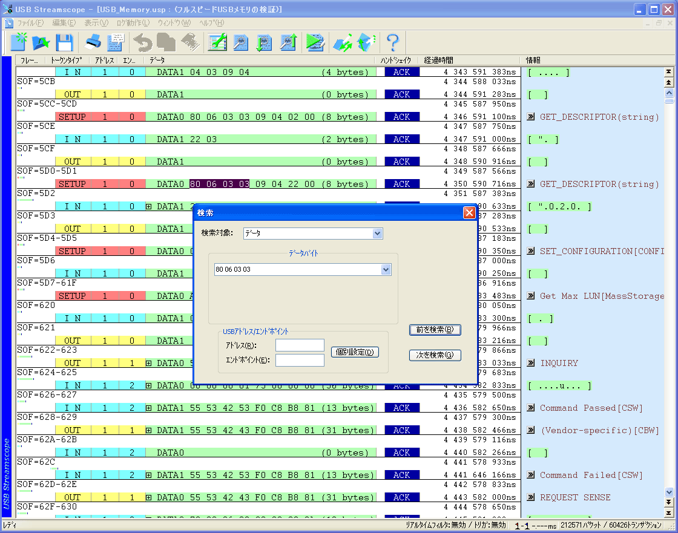Click the document icon left of ファイル menu
The height and width of the screenshot is (533, 678).
click(x=8, y=23)
